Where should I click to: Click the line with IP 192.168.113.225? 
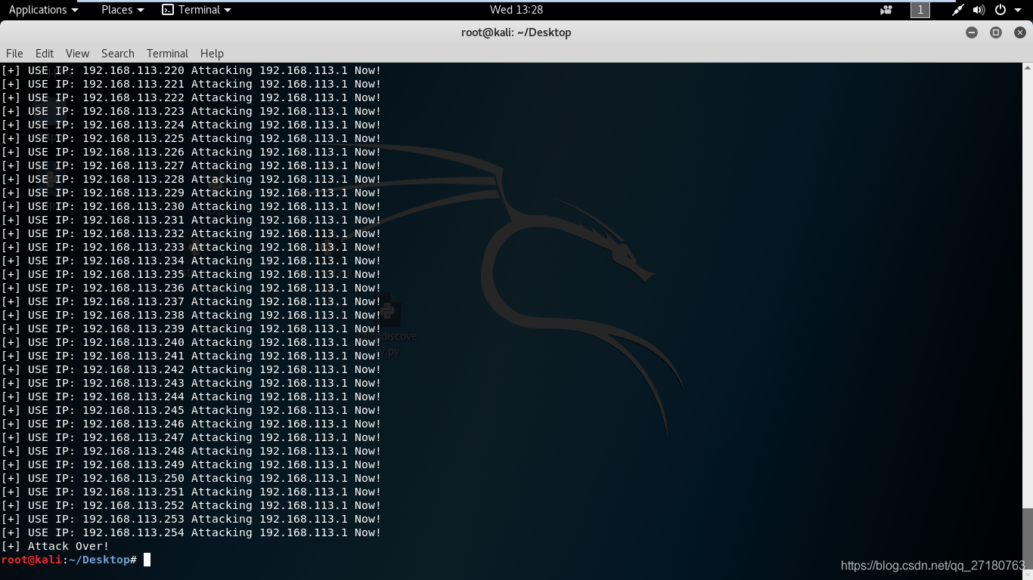(191, 138)
